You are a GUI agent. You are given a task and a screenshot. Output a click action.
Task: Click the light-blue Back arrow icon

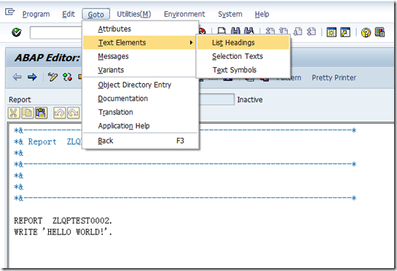pos(17,76)
